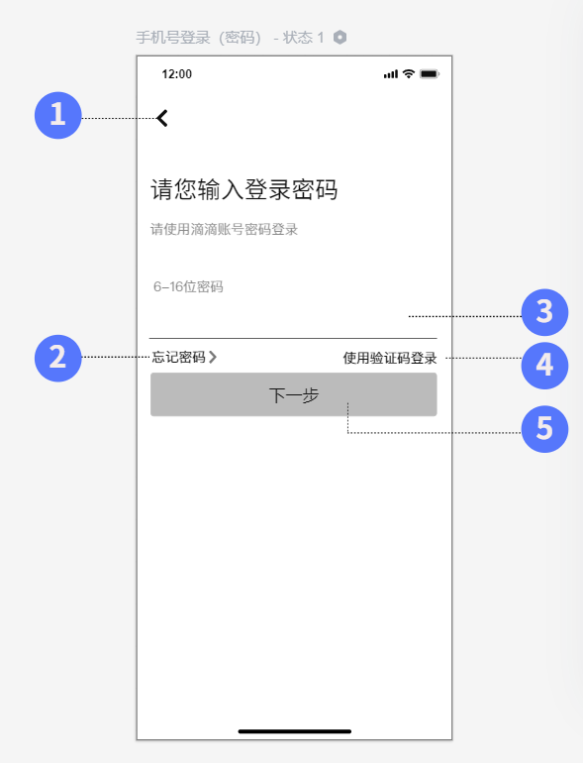The width and height of the screenshot is (583, 763).
Task: Click the home indicator bar at the bottom
Action: coord(295,731)
